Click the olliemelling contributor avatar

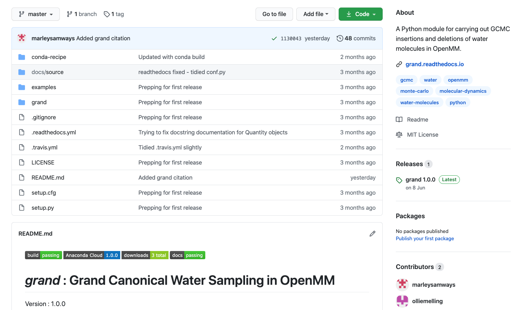click(x=402, y=301)
